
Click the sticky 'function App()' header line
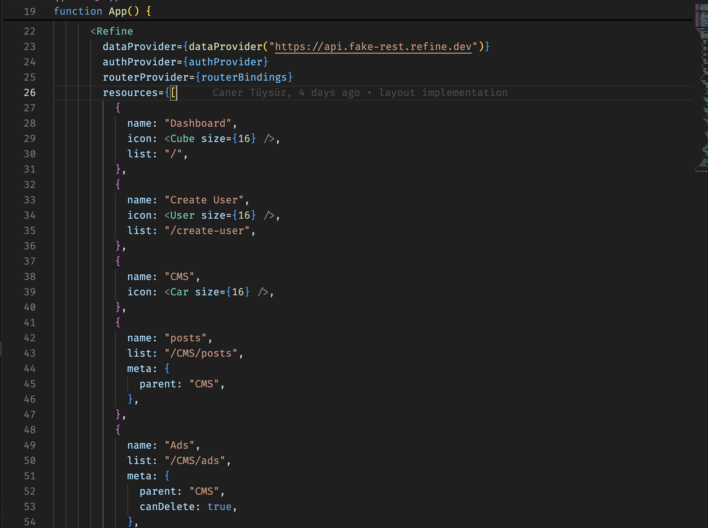[x=102, y=11]
